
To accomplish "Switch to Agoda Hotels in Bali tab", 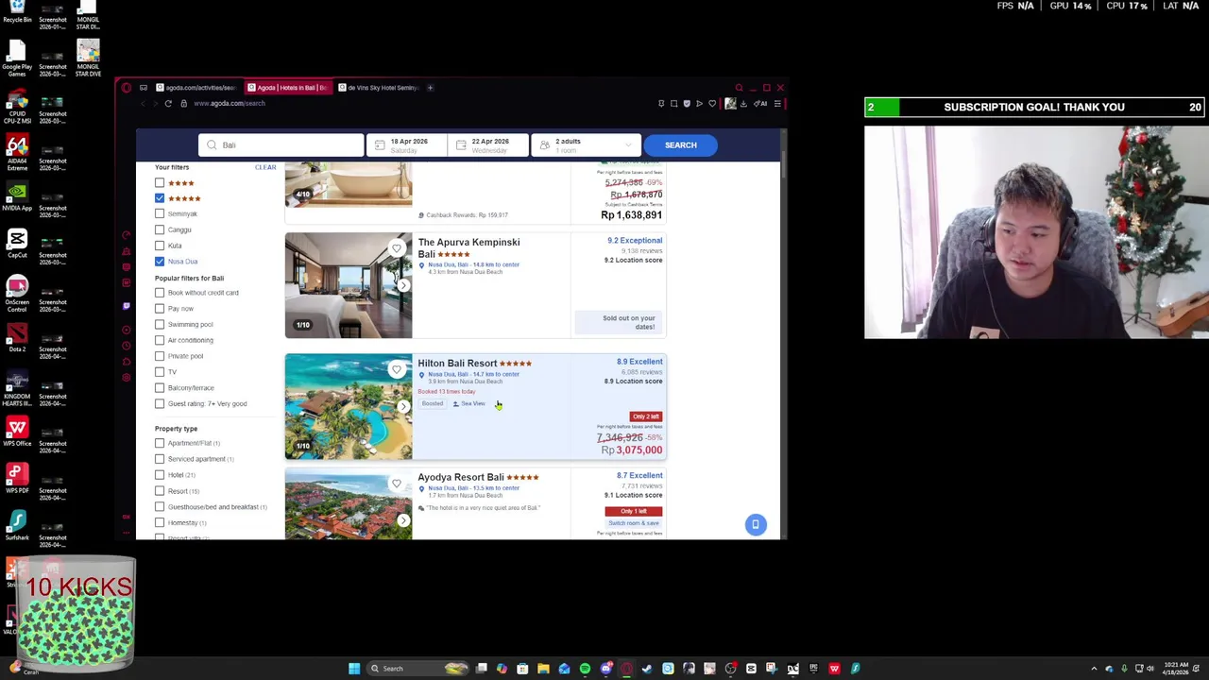I will tap(287, 88).
